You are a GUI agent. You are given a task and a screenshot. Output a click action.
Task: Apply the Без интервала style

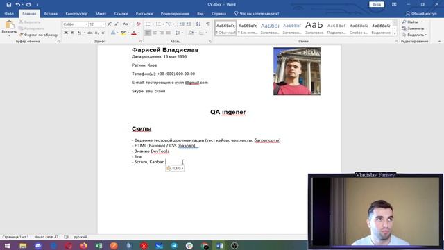[248, 28]
